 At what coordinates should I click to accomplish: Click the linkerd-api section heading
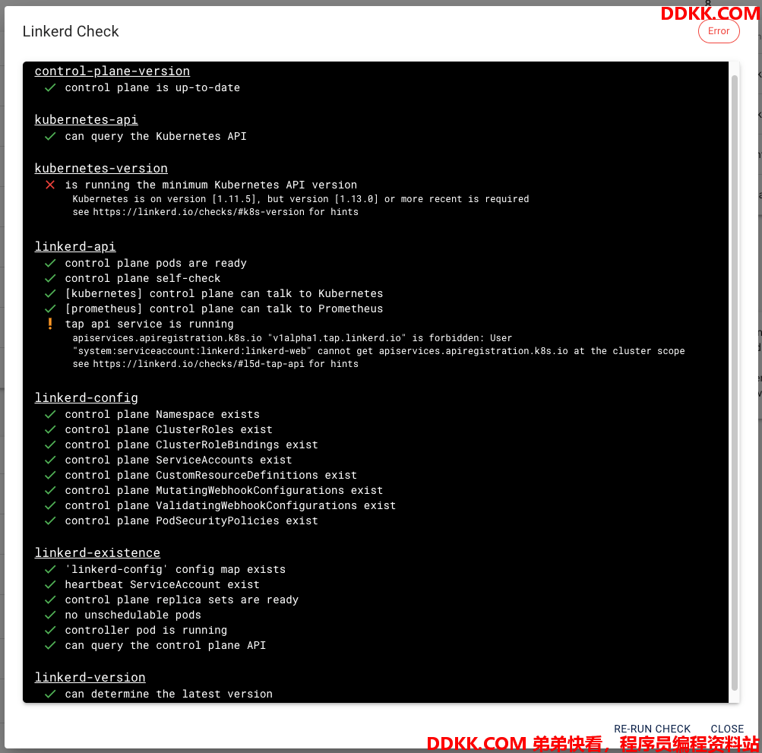click(75, 246)
